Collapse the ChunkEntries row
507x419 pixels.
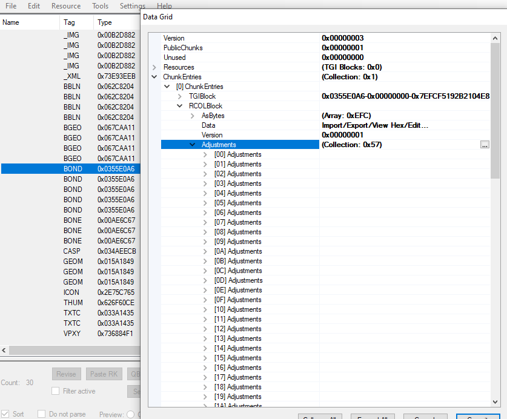[154, 77]
